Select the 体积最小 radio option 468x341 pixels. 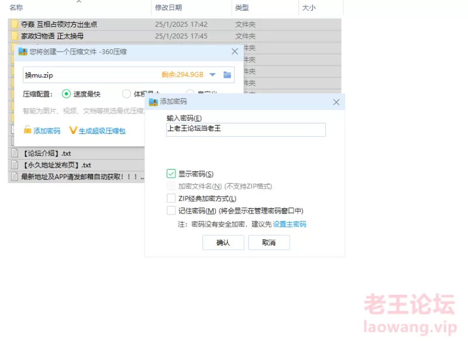tap(126, 94)
